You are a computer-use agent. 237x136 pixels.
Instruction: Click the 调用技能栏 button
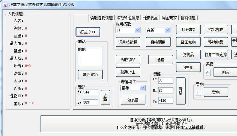pos(128,42)
